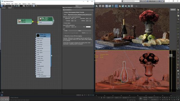180x101 pixels.
Task: Open the Tint white color swatch
Action: 88,27
